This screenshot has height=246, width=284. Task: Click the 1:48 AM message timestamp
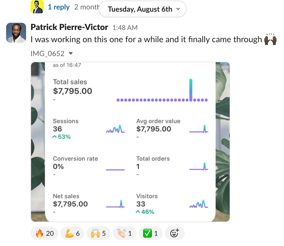(125, 28)
